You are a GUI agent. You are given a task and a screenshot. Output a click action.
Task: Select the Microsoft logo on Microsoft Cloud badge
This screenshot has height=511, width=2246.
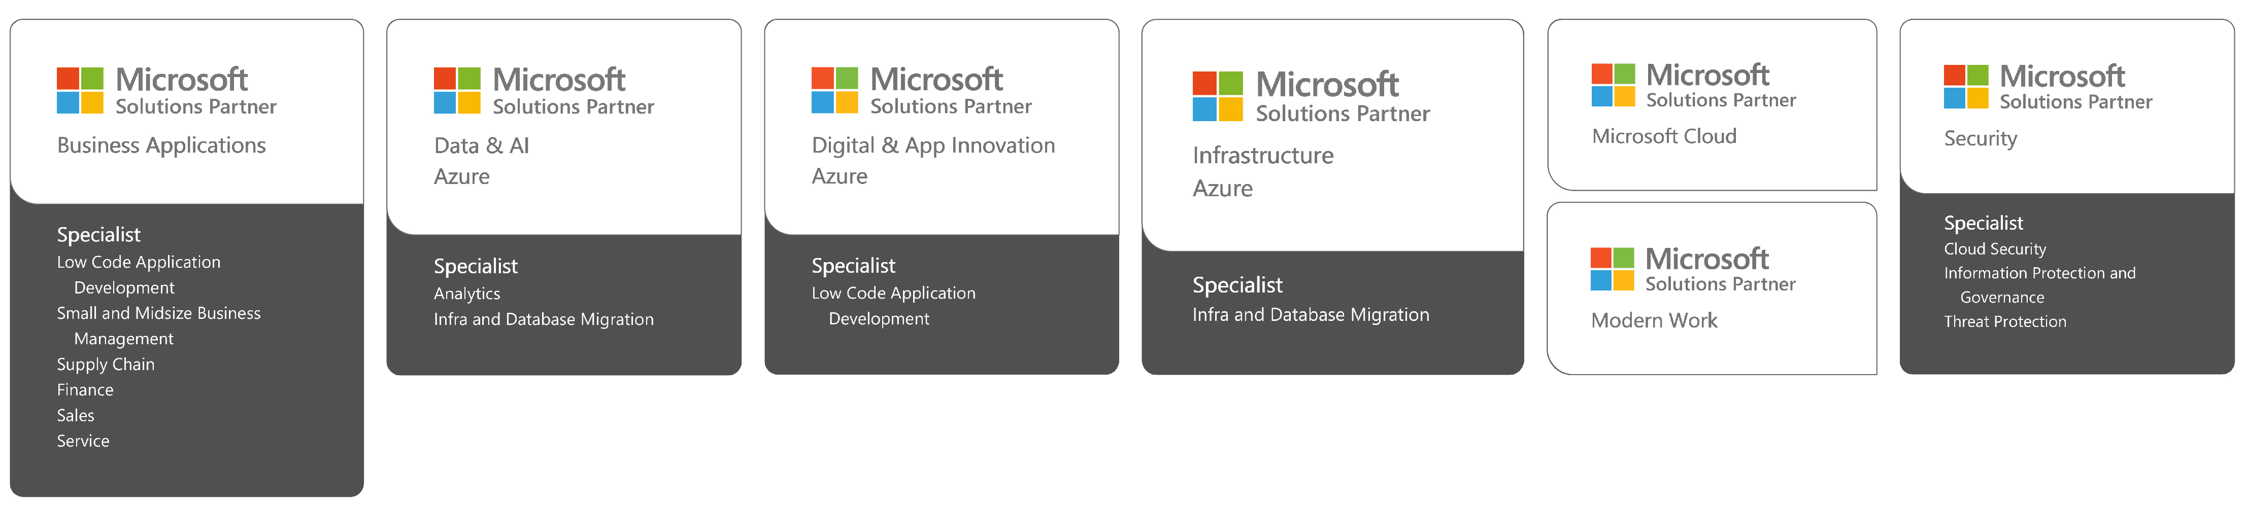click(x=1612, y=85)
